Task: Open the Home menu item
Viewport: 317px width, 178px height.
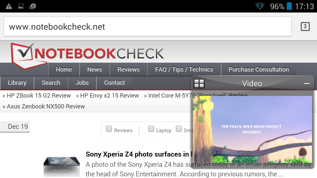Action: tap(64, 70)
